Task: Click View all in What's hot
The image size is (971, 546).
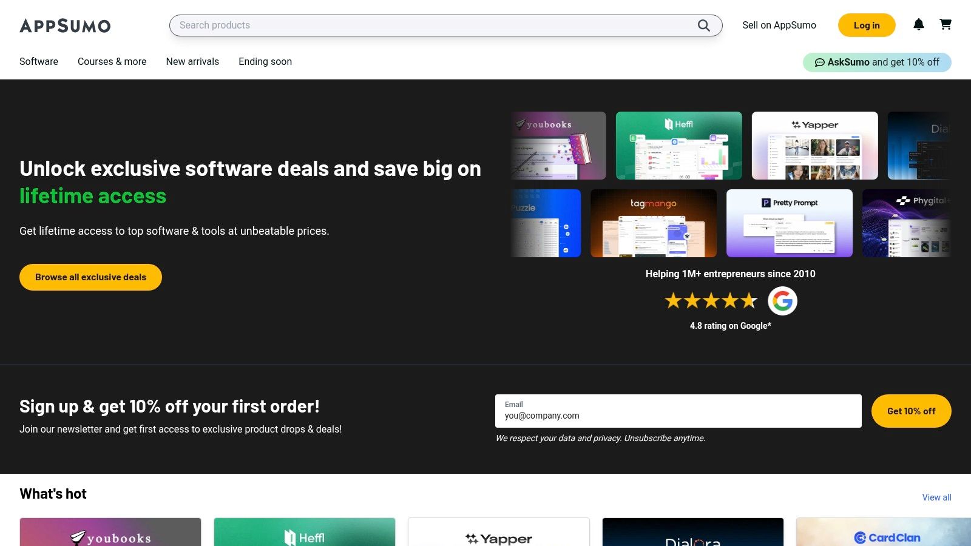Action: [936, 497]
